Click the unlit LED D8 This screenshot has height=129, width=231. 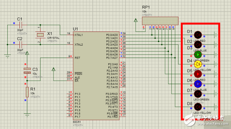pyautogui.click(x=198, y=107)
